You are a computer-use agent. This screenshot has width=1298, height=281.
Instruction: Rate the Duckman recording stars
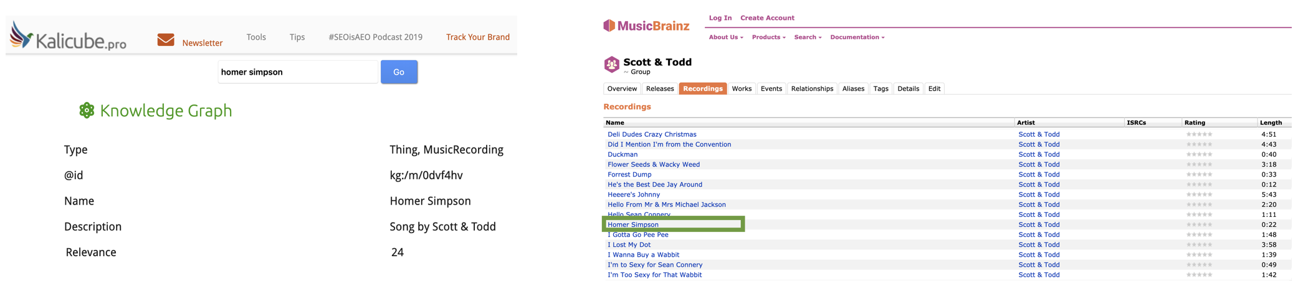(1199, 155)
